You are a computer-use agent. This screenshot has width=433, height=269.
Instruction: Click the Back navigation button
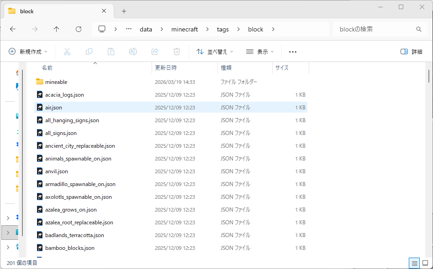pyautogui.click(x=13, y=29)
